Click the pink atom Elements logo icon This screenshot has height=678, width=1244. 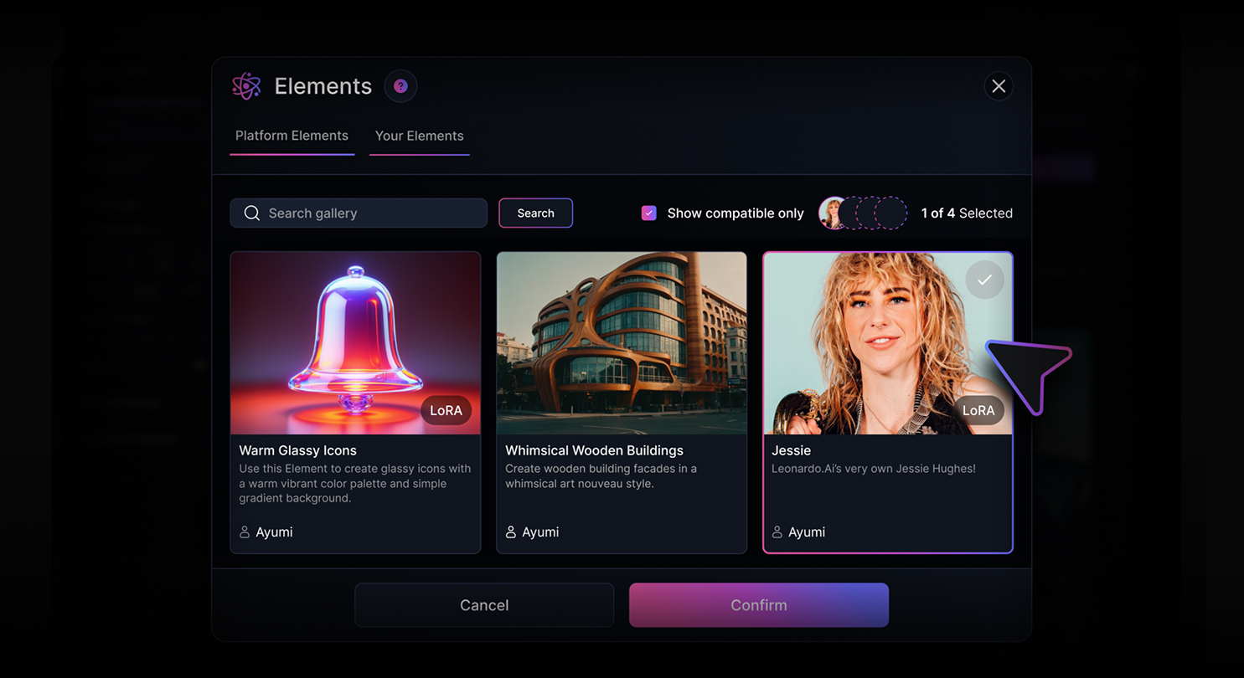click(245, 85)
